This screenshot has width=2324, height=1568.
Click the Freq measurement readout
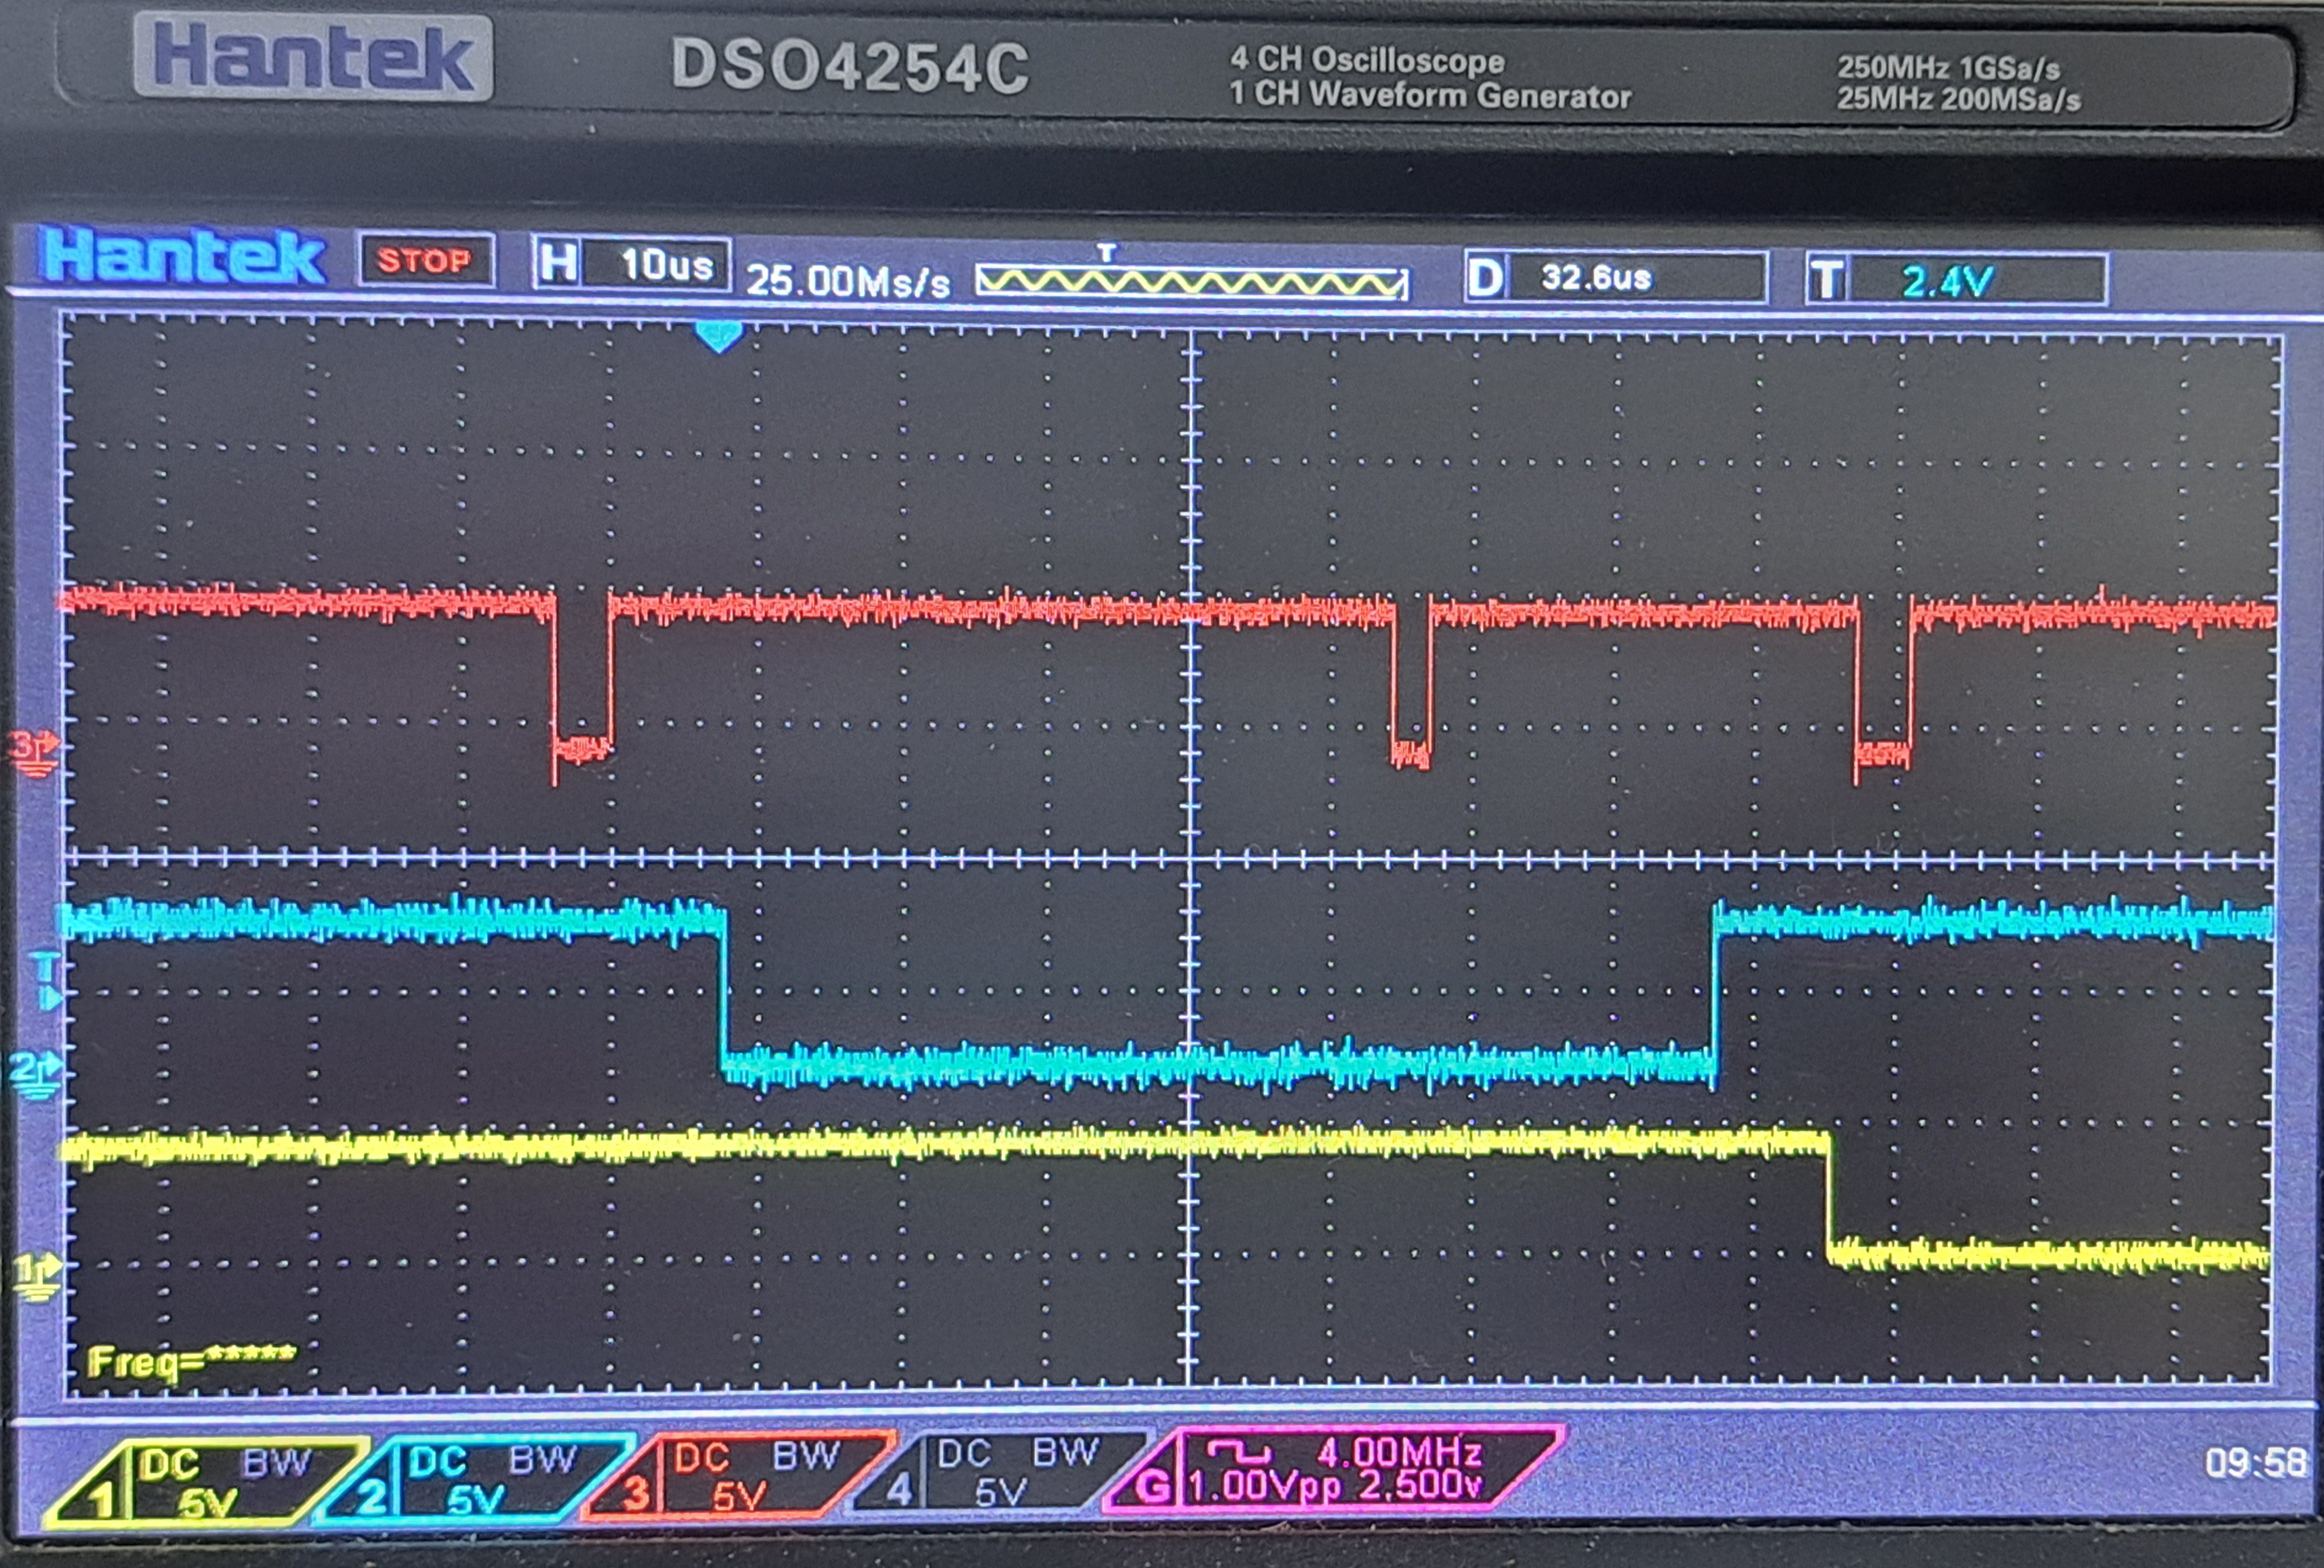tap(190, 1362)
